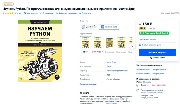Click the info icon beside 6 мес installment
This screenshot has height=104, width=180.
[x=154, y=28]
